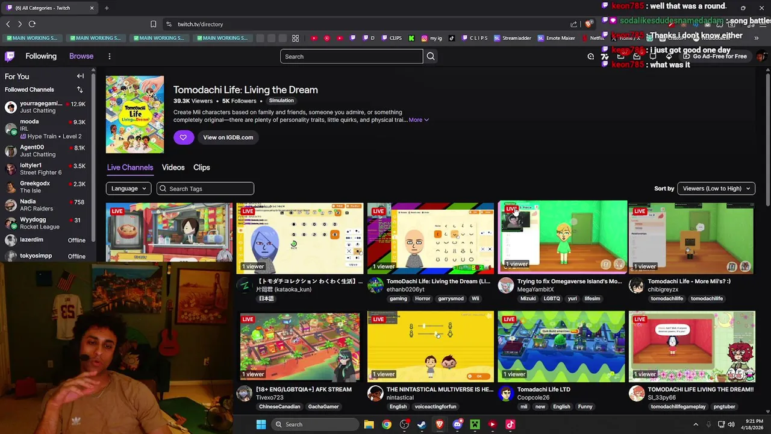Open Discord from the taskbar

457,424
